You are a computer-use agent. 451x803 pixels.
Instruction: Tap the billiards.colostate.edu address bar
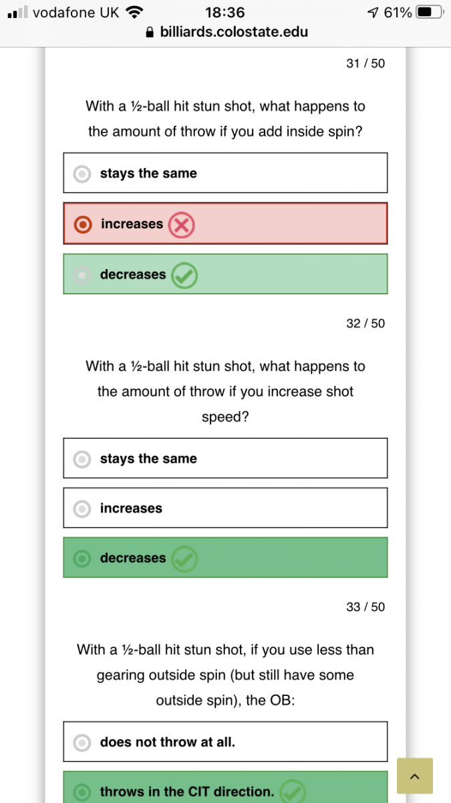[234, 32]
